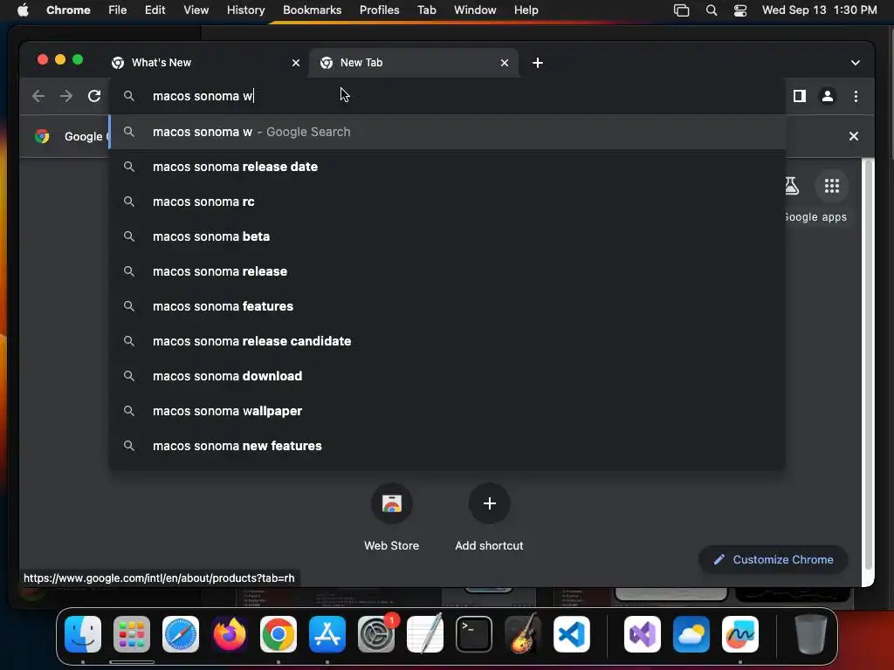Screen dimensions: 894x670
Task: Select suggestion 'macos sonoma download'
Action: pyautogui.click(x=448, y=376)
